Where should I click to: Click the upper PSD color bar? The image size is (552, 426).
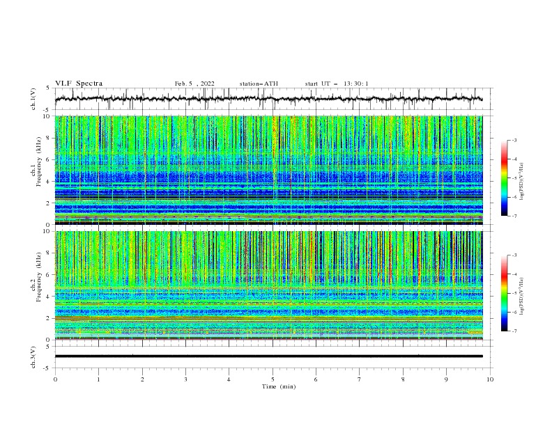[x=504, y=177]
